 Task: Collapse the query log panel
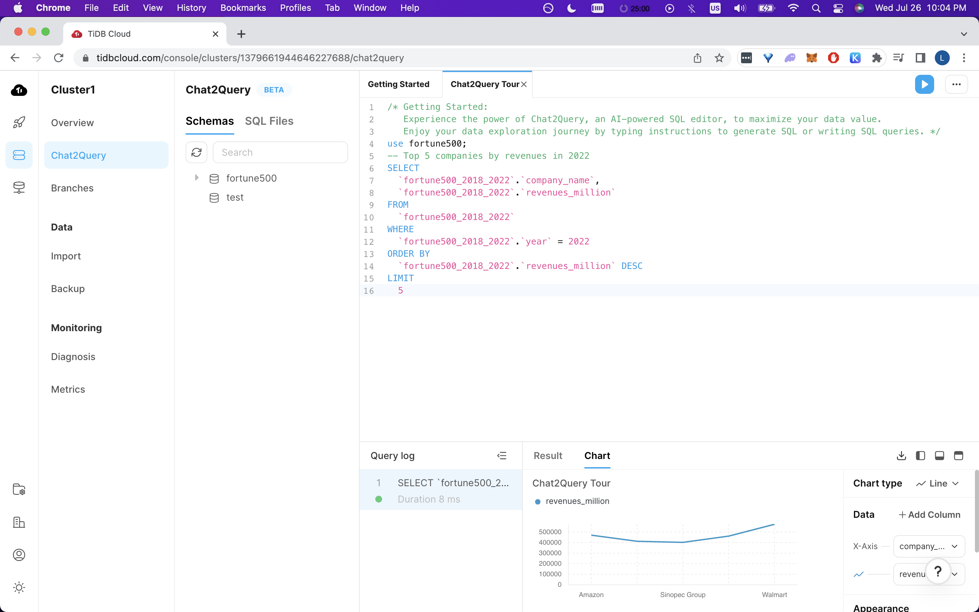(502, 456)
